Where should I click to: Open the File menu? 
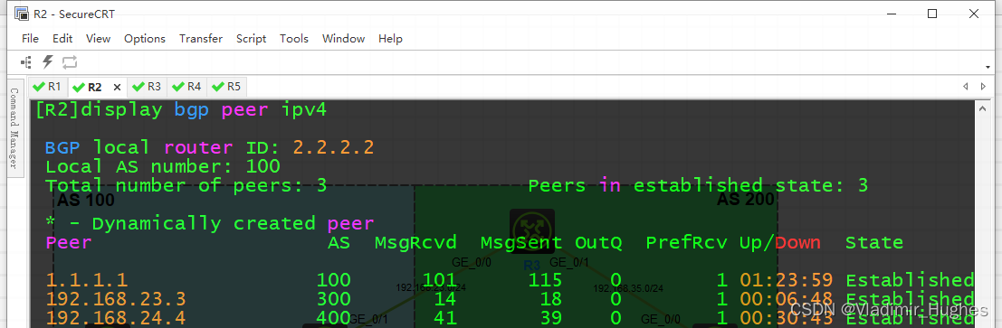click(30, 38)
